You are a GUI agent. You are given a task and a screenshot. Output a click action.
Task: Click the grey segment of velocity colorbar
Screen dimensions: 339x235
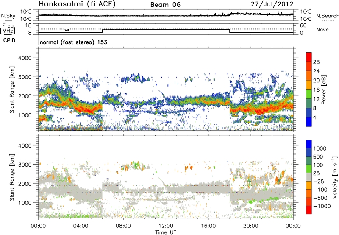309,177
